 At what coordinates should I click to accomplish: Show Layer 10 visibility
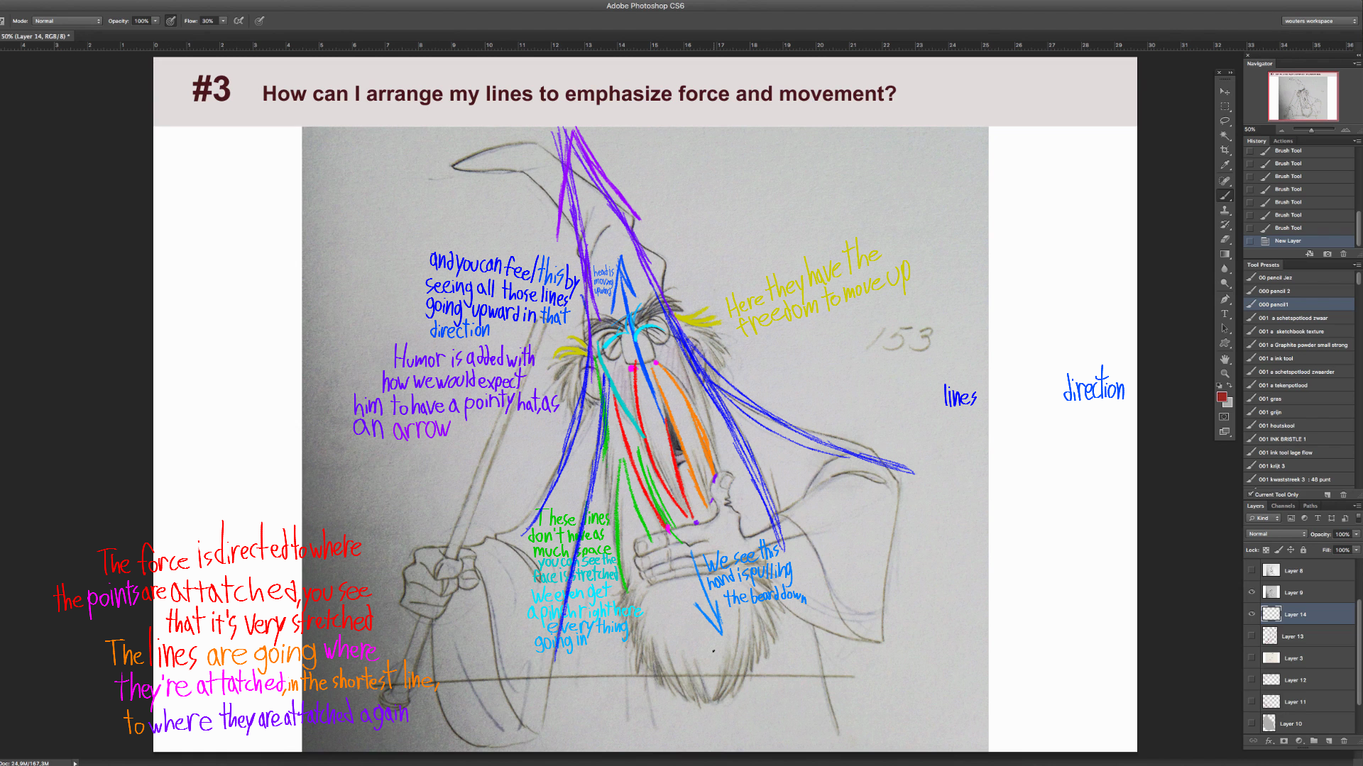1252,723
